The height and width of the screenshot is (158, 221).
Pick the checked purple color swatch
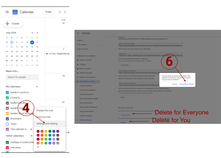coord(54,143)
